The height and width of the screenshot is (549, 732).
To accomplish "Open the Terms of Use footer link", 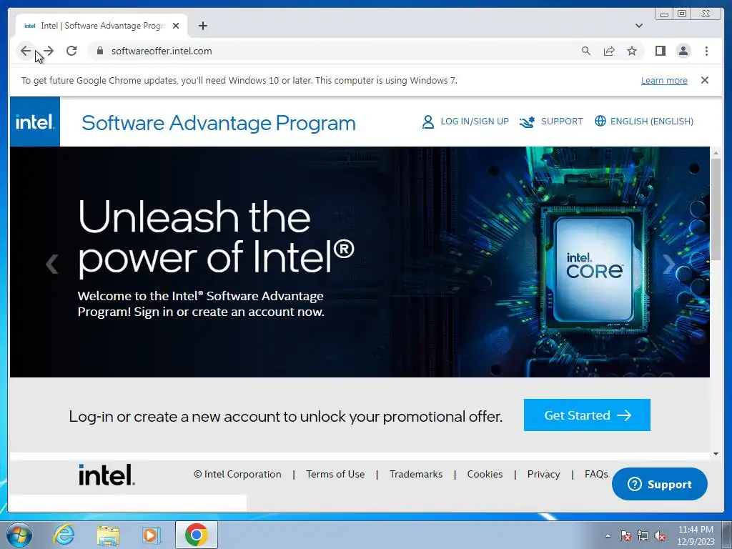I will click(335, 475).
